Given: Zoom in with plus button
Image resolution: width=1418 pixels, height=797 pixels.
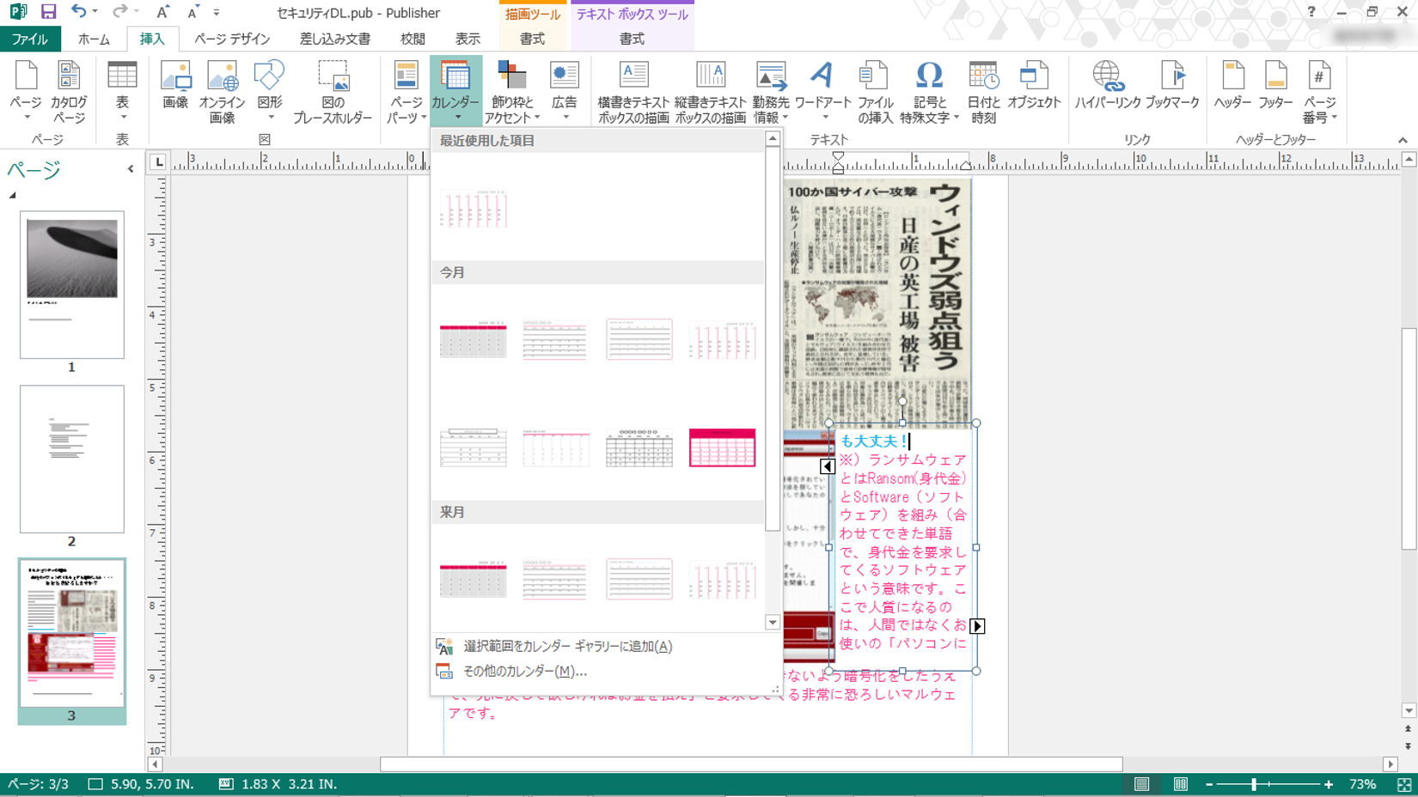Looking at the screenshot, I should pos(1329,784).
